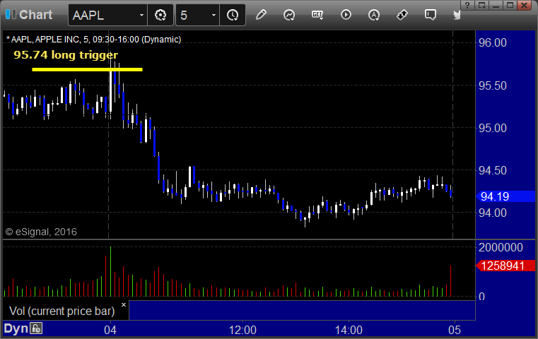Click the 95.00 price axis label

point(492,129)
